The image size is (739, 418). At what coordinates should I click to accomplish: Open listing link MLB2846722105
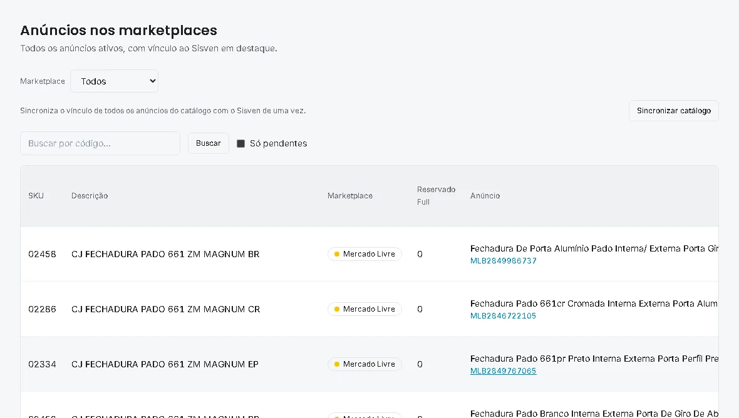[503, 316]
